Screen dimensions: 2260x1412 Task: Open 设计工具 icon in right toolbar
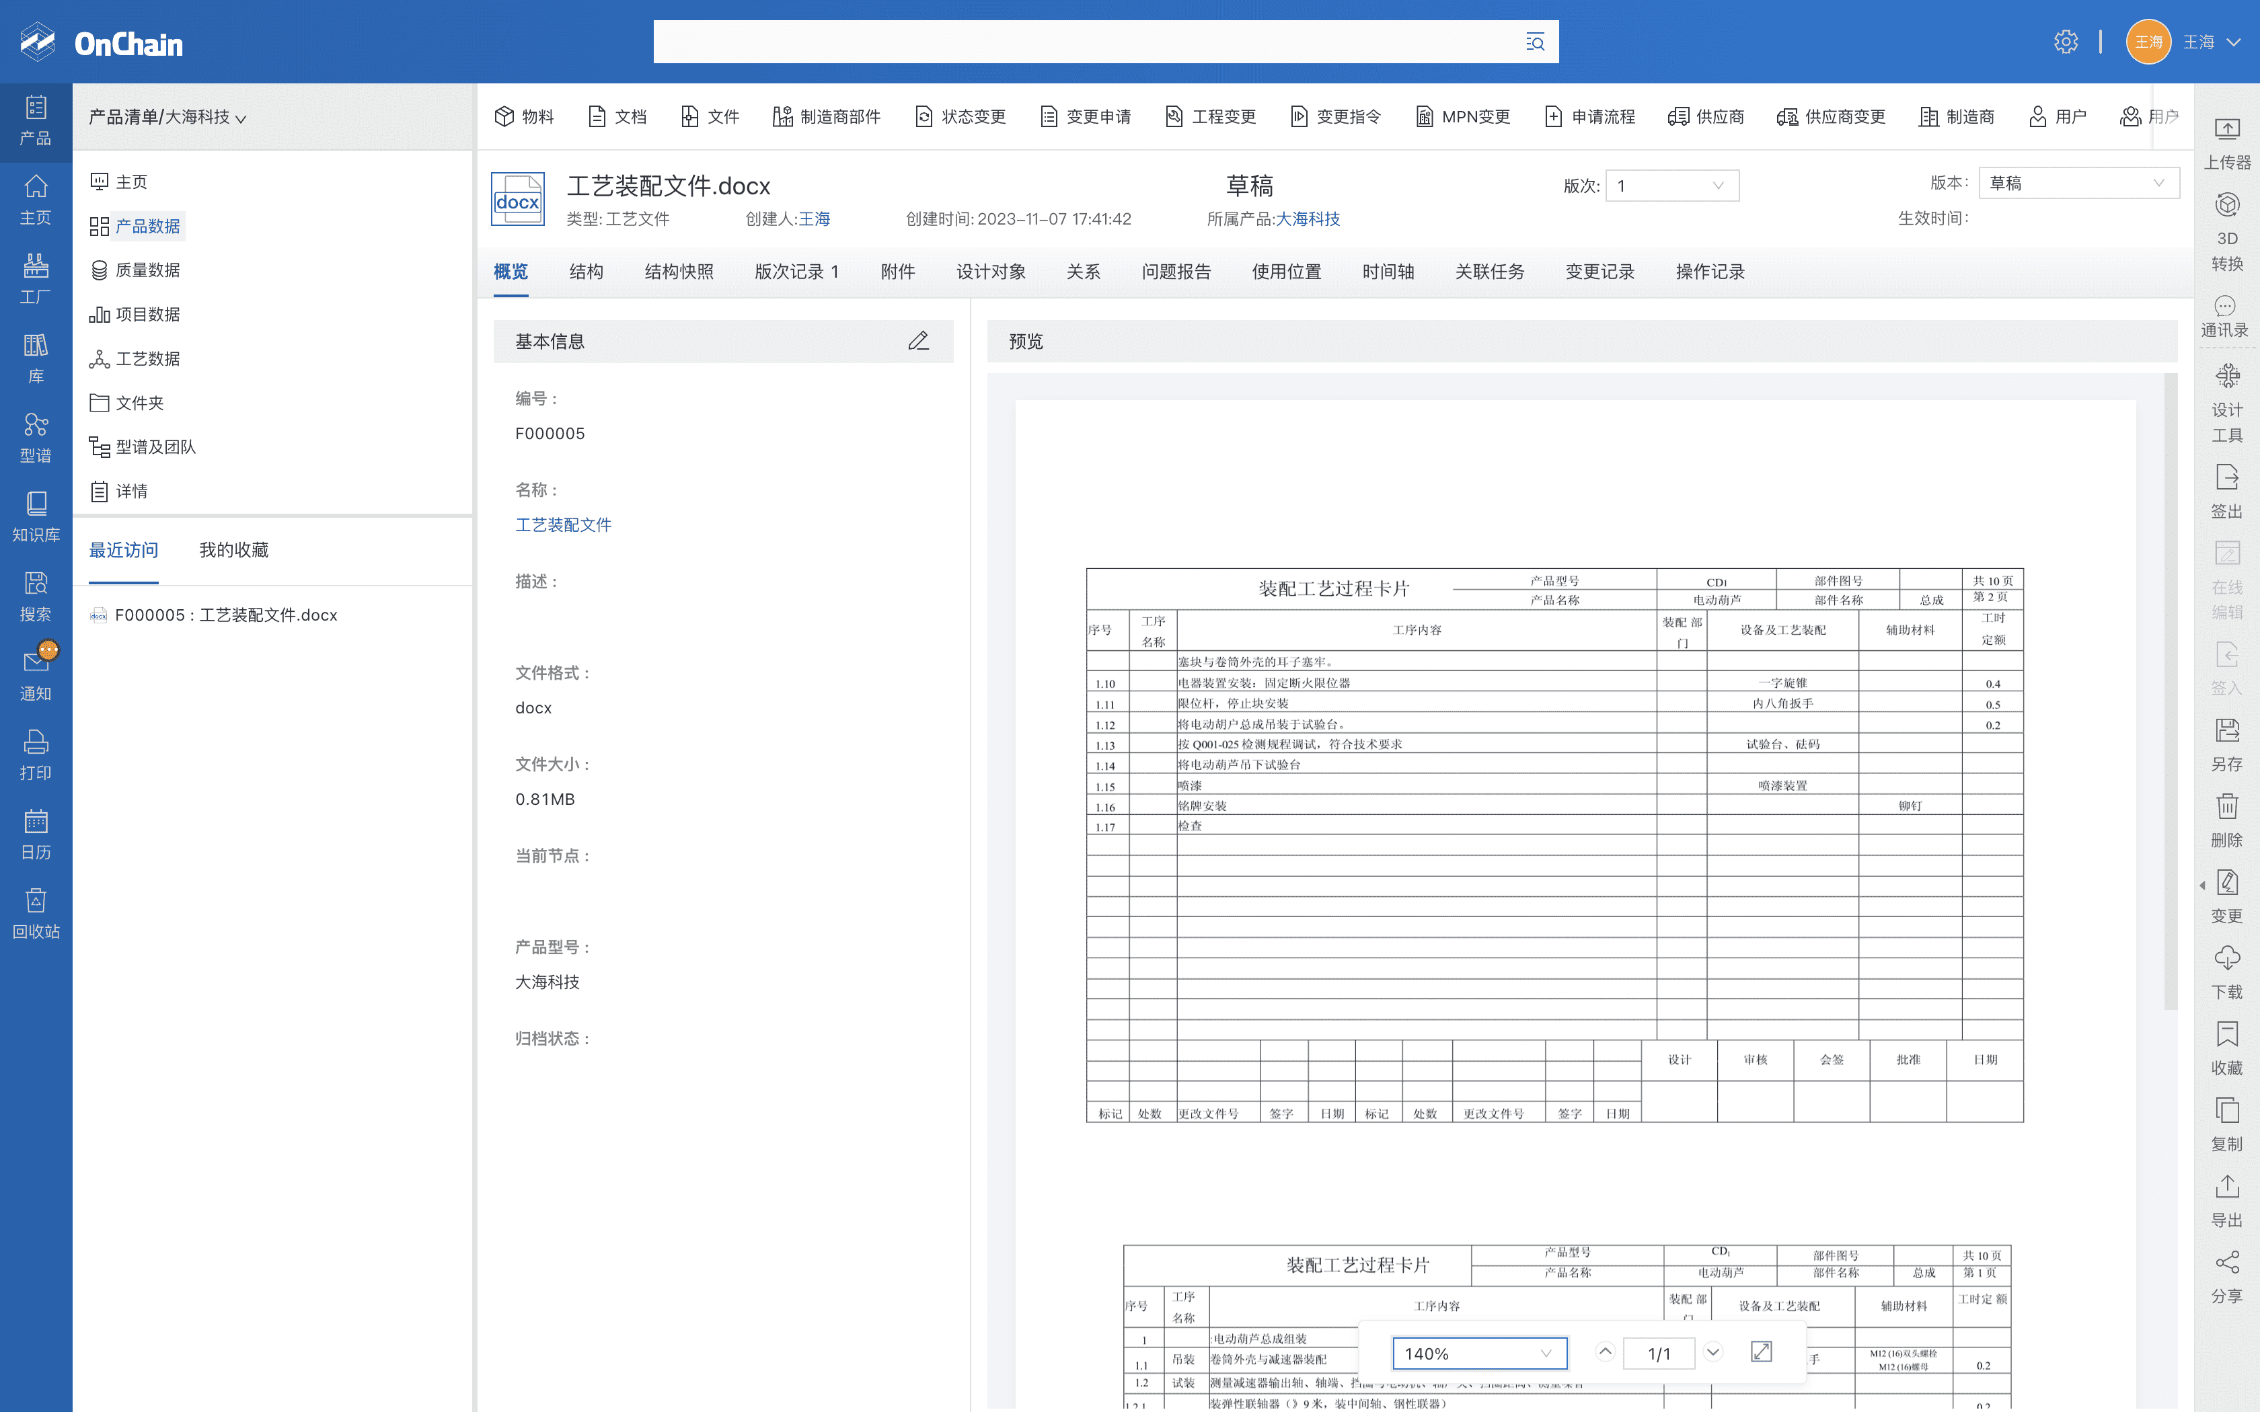tap(2227, 403)
